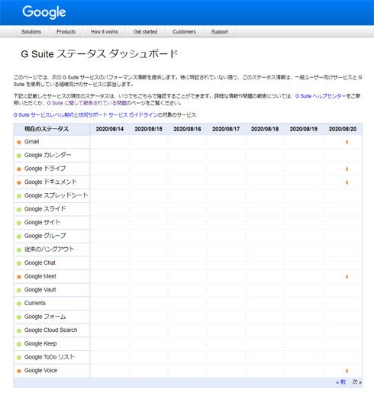Click the orange status dot beside Google ドキュメント

tap(19, 182)
